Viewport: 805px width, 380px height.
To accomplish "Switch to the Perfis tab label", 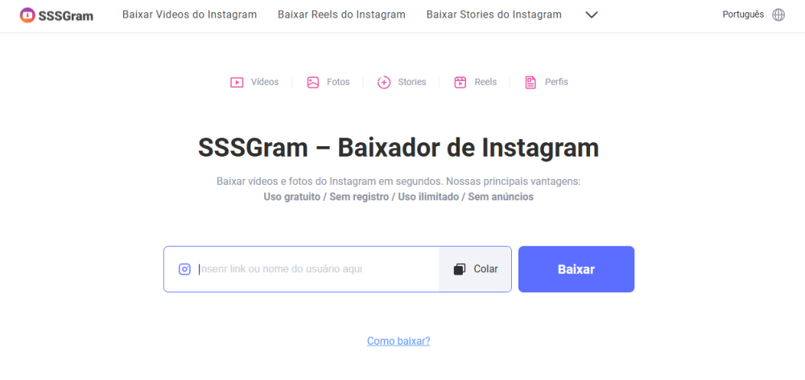I will pos(556,82).
